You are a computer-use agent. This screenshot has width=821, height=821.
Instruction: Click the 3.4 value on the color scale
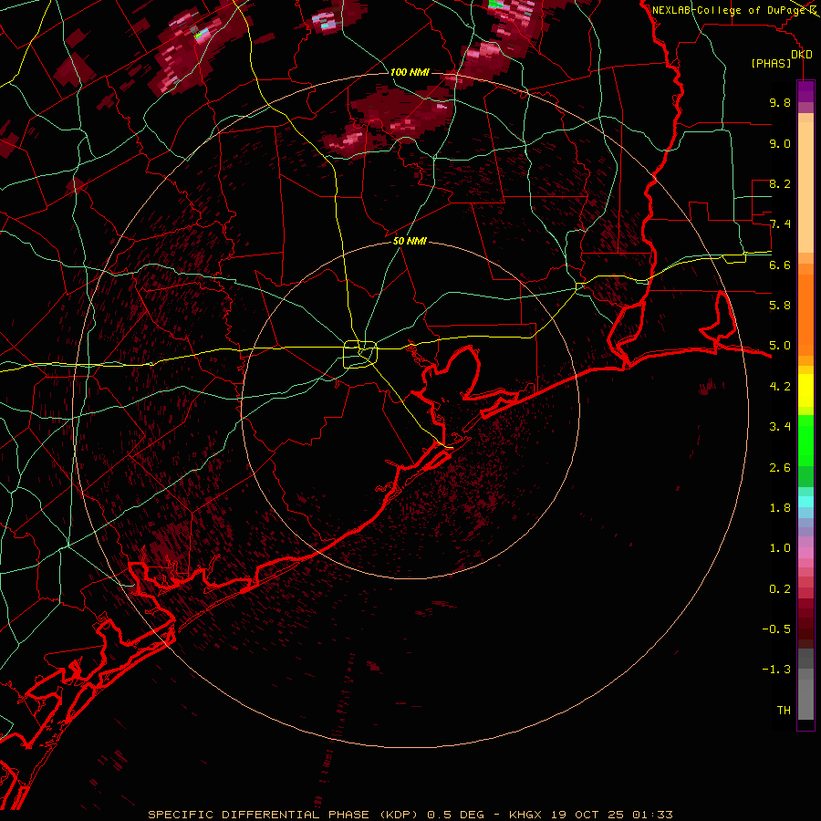coord(780,427)
